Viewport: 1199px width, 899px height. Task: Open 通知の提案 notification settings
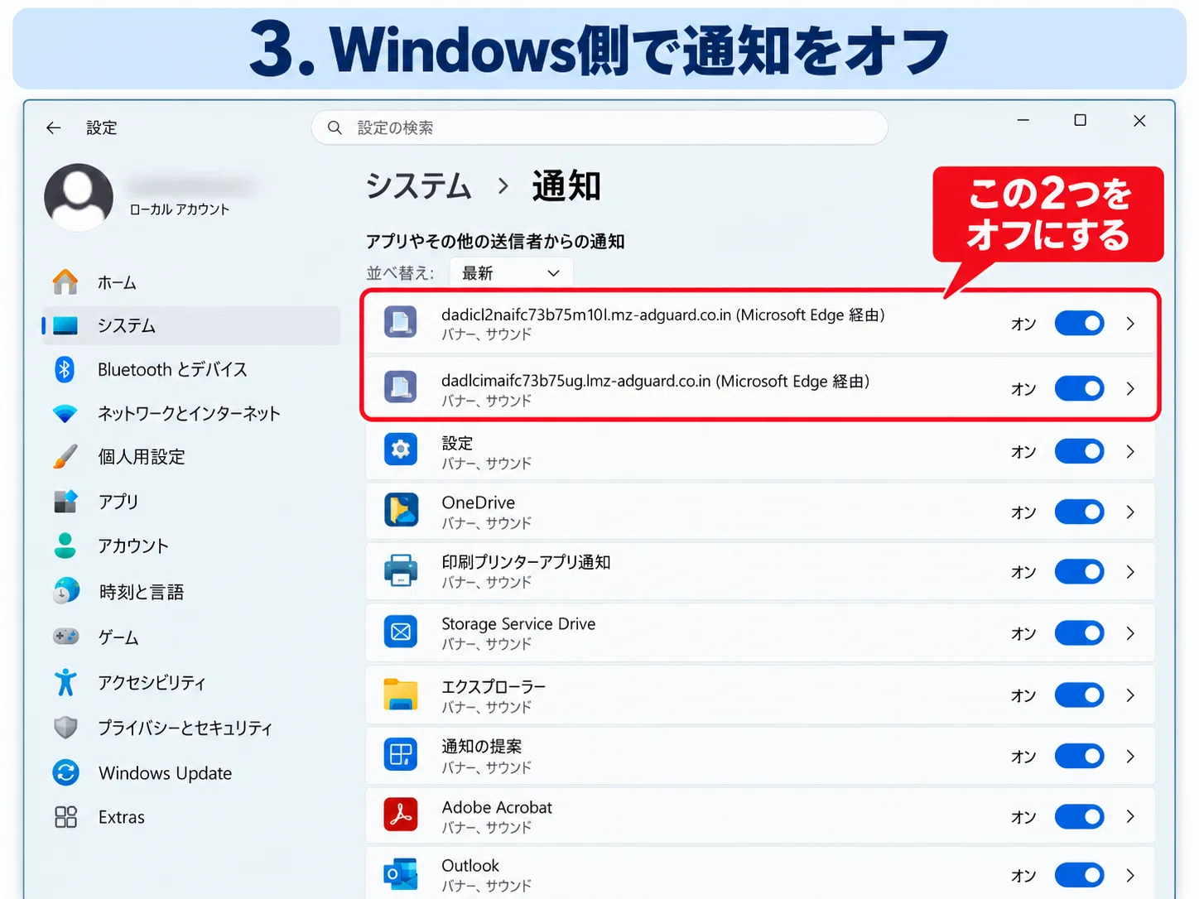pos(760,756)
